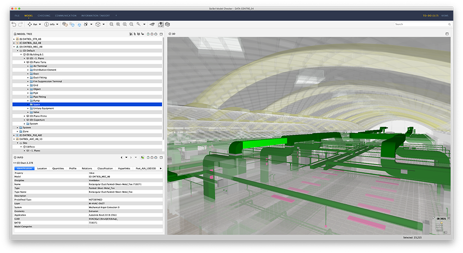Open the binoculars dropdown arrow
Viewport: 463px width, 253px height.
tap(91, 25)
